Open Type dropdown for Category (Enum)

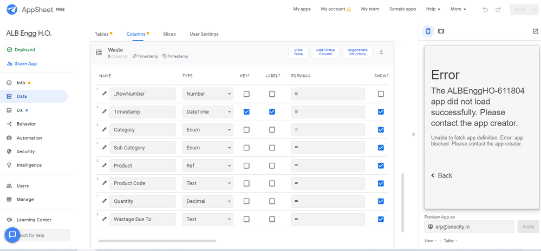pos(208,130)
